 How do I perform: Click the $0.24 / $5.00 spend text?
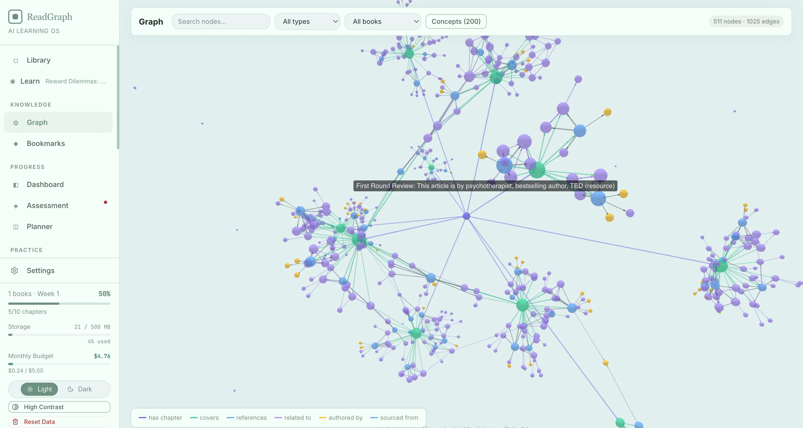[x=26, y=371]
